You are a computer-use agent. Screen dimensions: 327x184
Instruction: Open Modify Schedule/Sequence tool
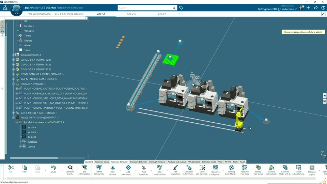298,170
